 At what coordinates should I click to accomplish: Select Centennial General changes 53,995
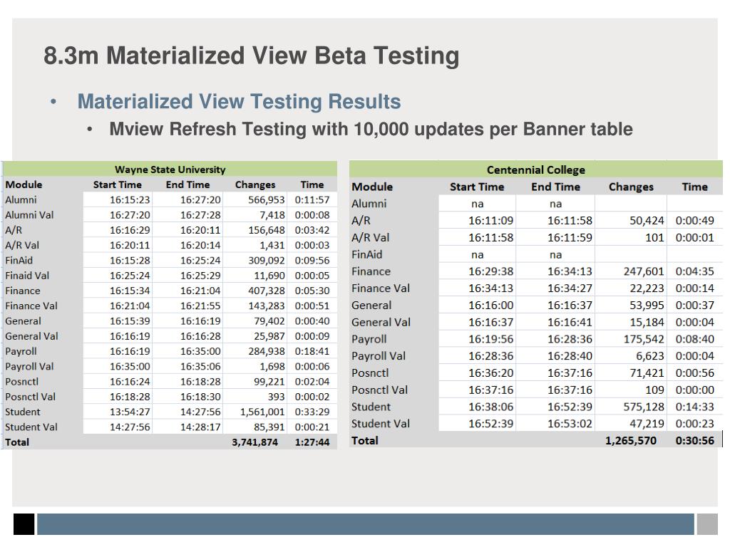[647, 305]
